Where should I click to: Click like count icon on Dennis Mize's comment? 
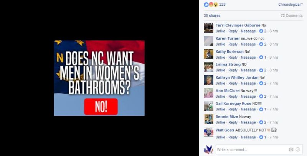(x=261, y=122)
